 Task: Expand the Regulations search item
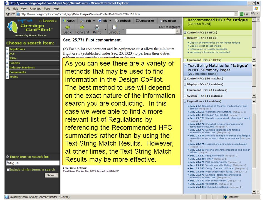click(7, 49)
